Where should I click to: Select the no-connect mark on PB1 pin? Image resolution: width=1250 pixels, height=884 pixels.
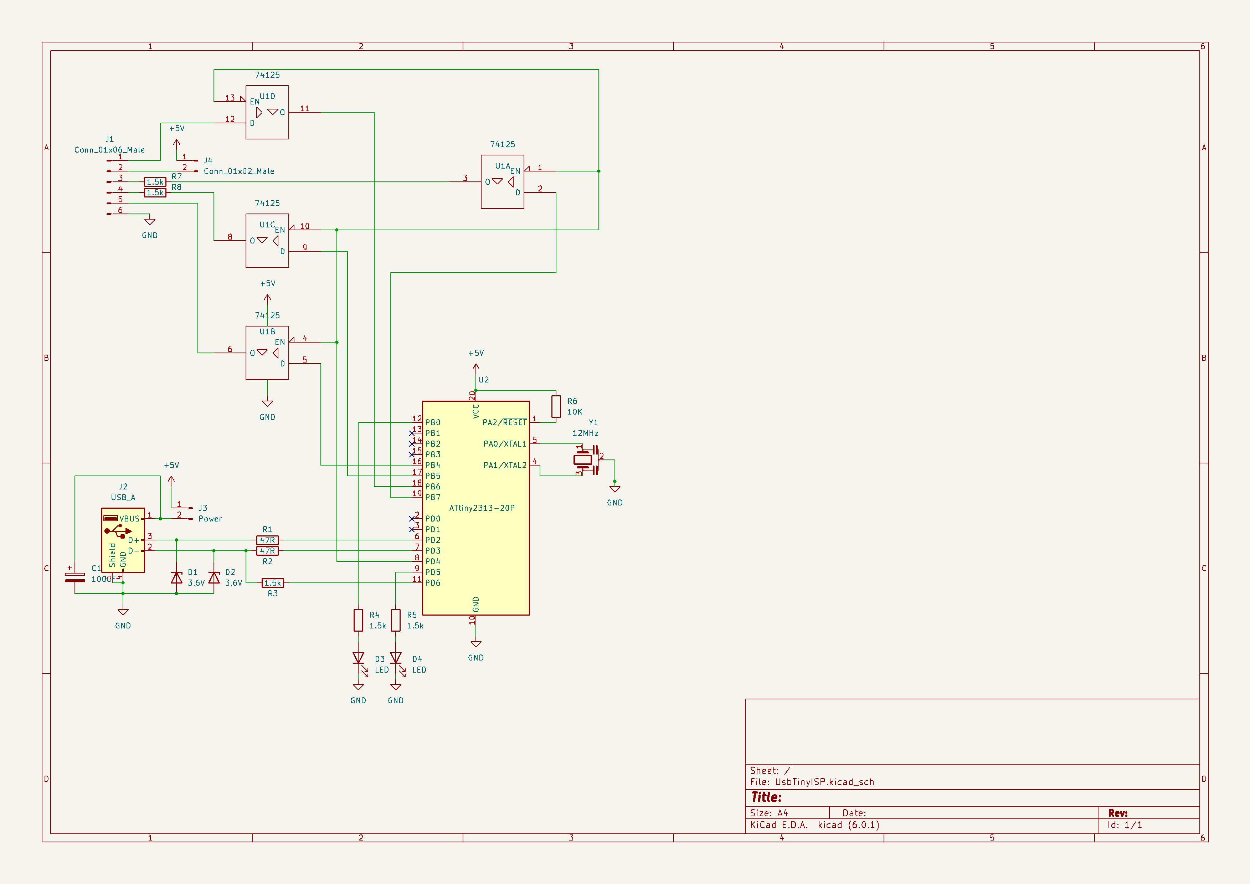412,433
